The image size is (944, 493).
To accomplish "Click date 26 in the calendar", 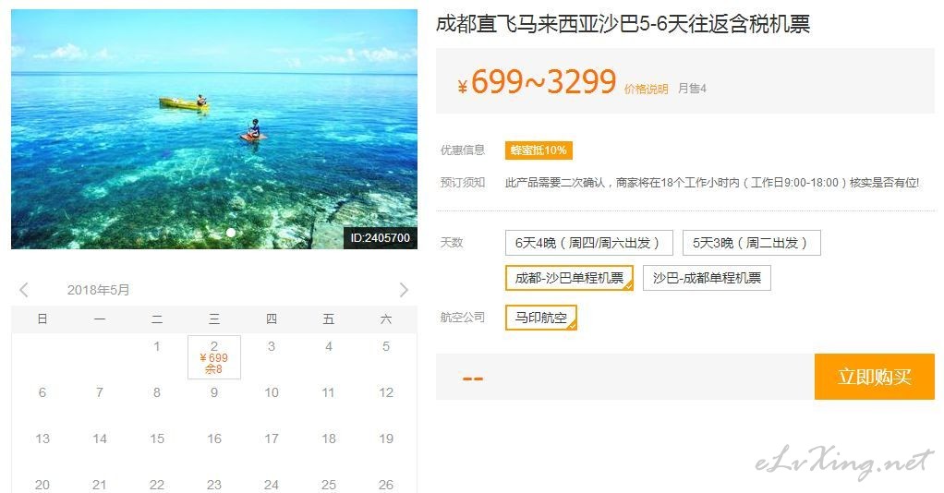I will tap(386, 484).
